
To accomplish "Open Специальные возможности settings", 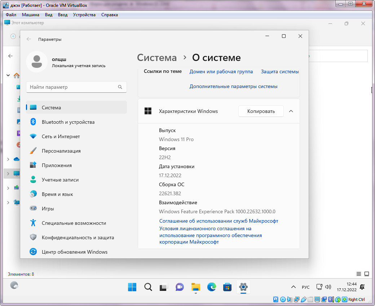I will [x=76, y=223].
